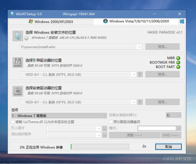Click the search button for boot drive

[163, 74]
